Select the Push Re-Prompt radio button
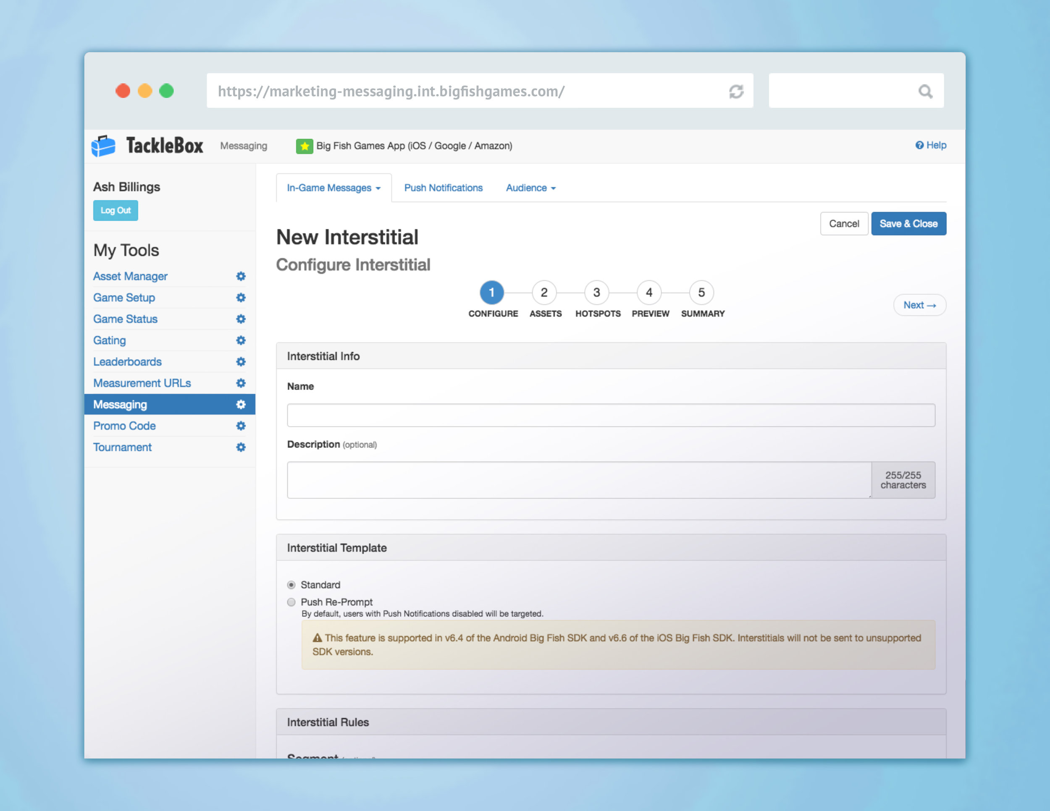The image size is (1050, 811). point(291,602)
